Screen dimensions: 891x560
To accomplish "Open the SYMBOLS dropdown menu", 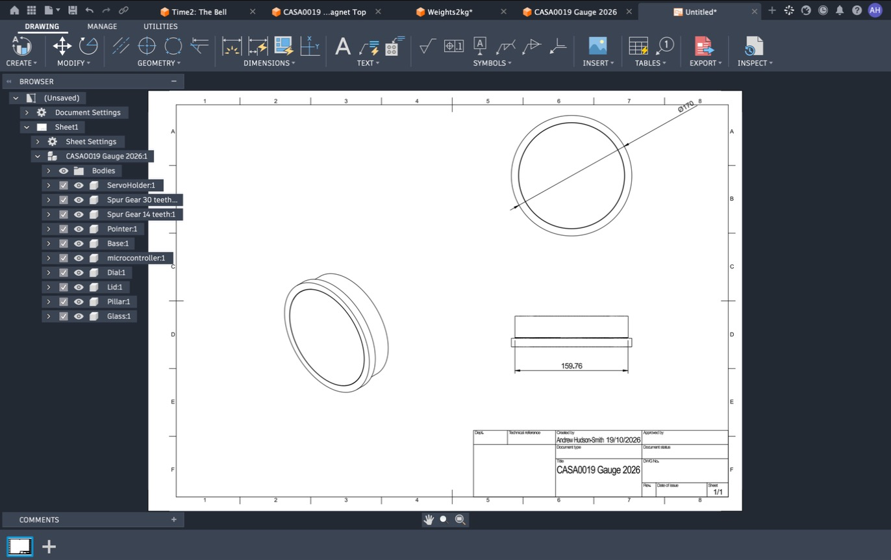I will 492,63.
